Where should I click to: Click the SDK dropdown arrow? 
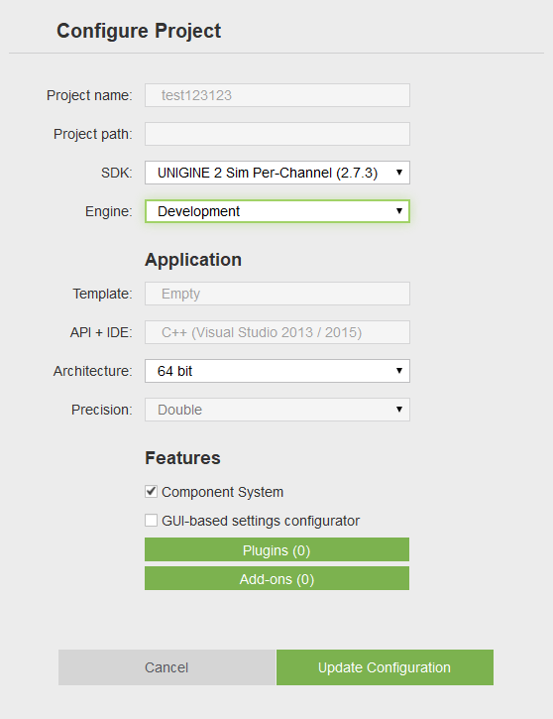tap(399, 173)
